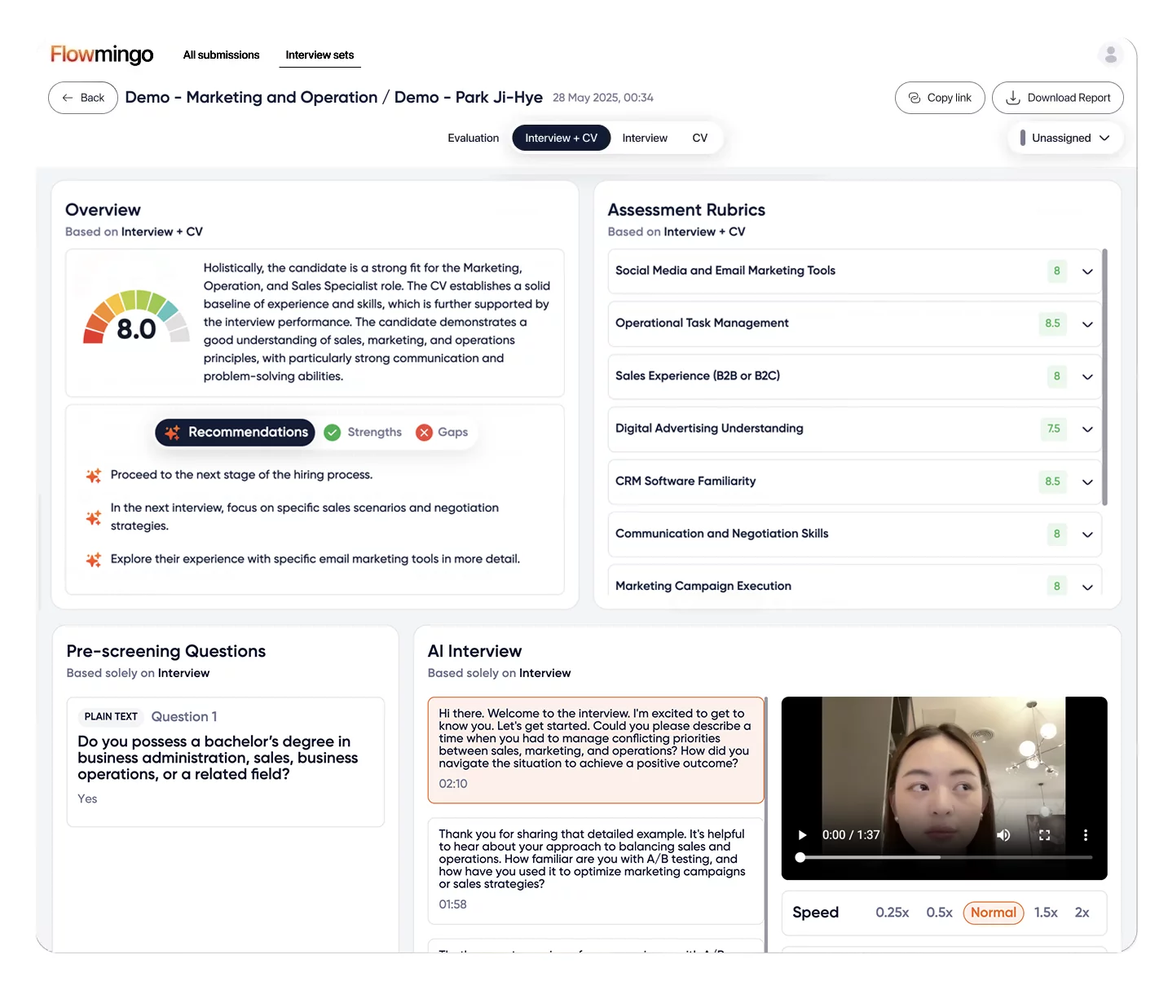Enter fullscreen for the interview video

[x=1044, y=835]
